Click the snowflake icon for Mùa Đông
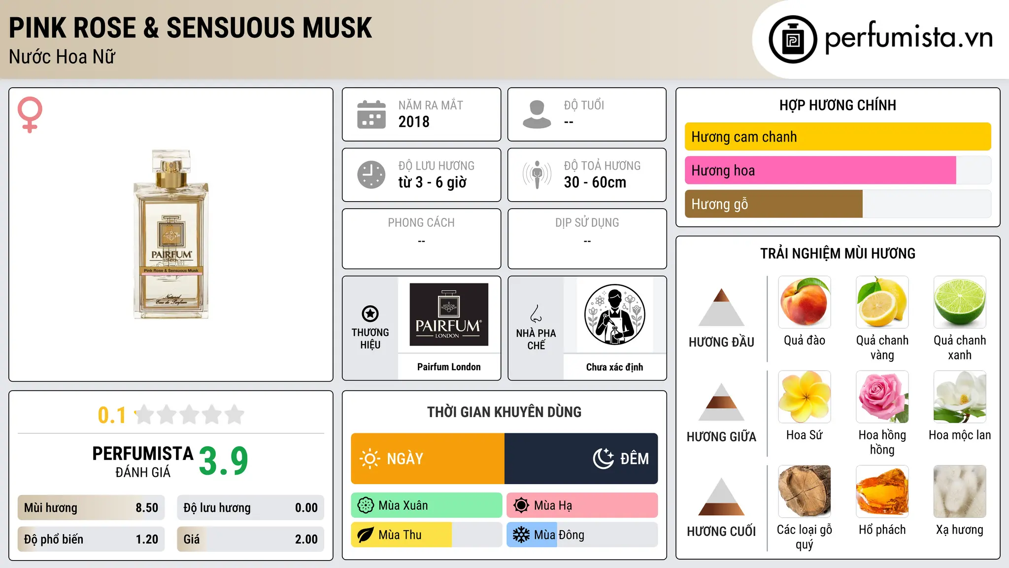The image size is (1009, 568). point(521,535)
